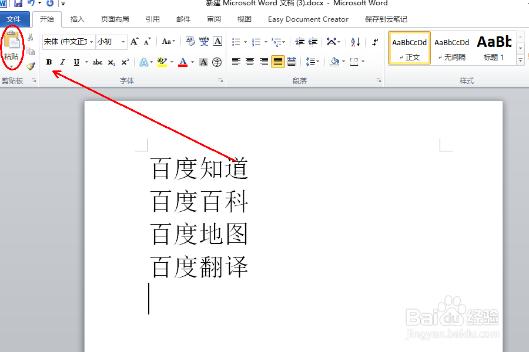
Task: Click the Show/Hide formatting marks icon
Action: [x=375, y=41]
